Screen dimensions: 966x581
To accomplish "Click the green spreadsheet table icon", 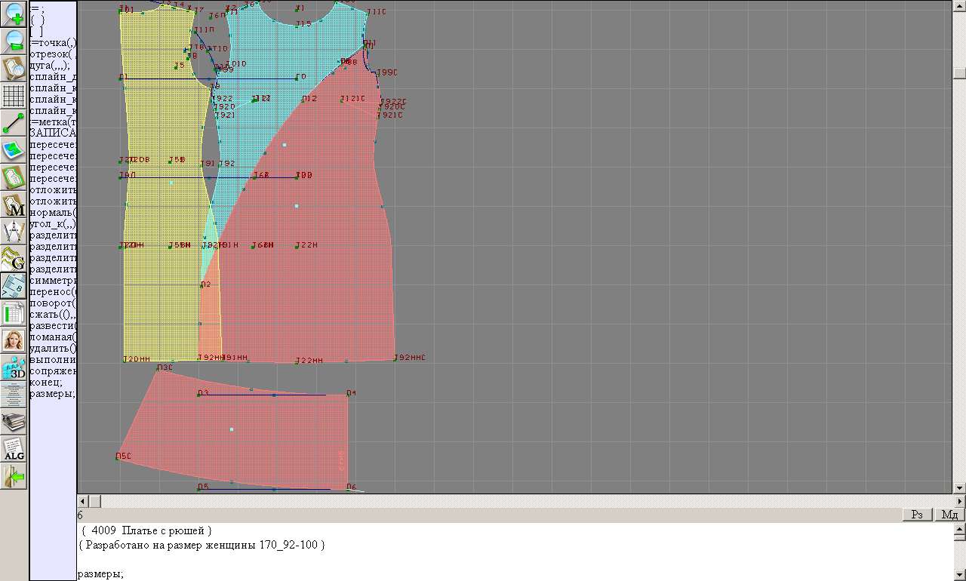I will pos(14,313).
